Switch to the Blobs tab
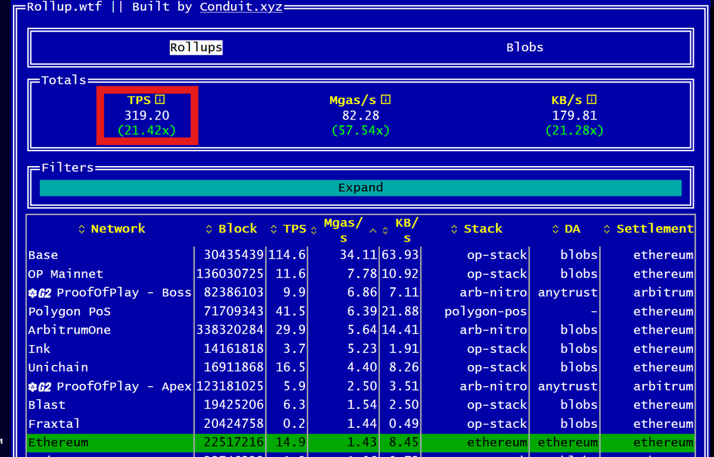Viewport: 714px width, 457px height. click(x=525, y=48)
